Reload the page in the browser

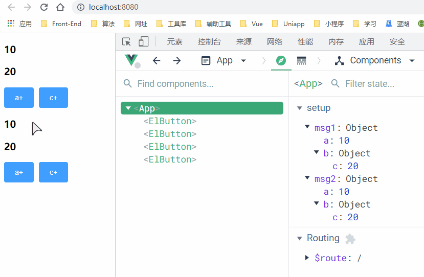pyautogui.click(x=44, y=7)
